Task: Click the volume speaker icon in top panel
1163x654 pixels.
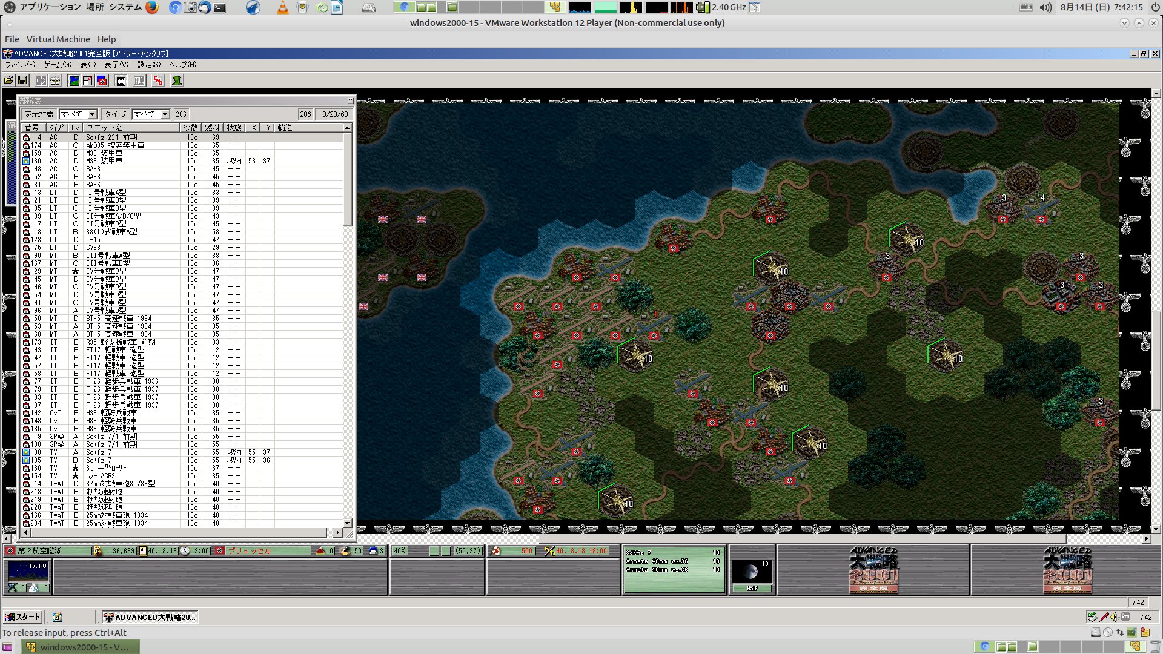Action: (x=1045, y=7)
